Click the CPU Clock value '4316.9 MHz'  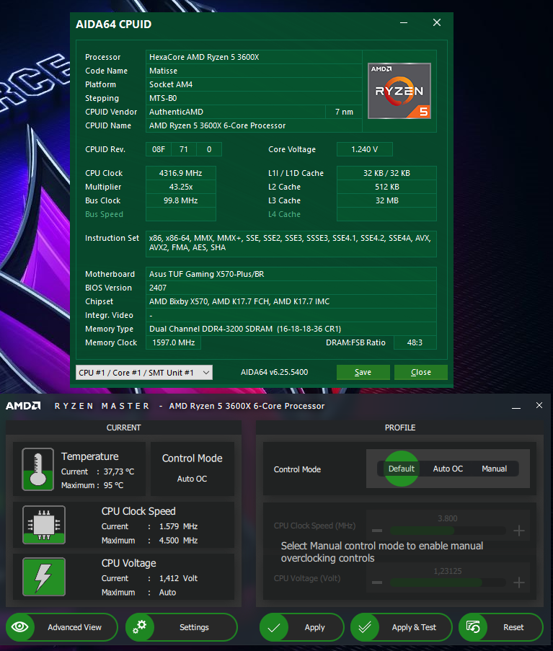[x=180, y=173]
